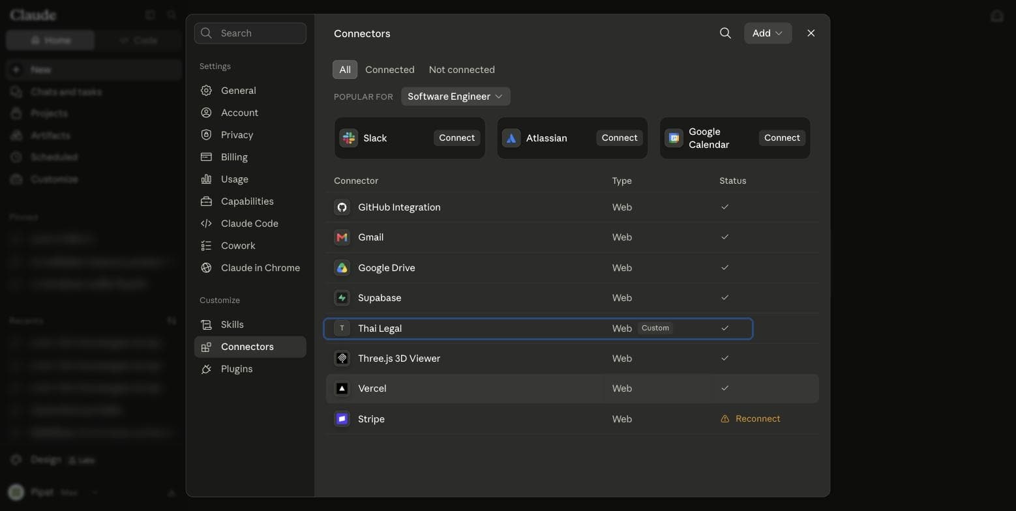
Task: Start a New chat in background sidebar
Action: [94, 70]
